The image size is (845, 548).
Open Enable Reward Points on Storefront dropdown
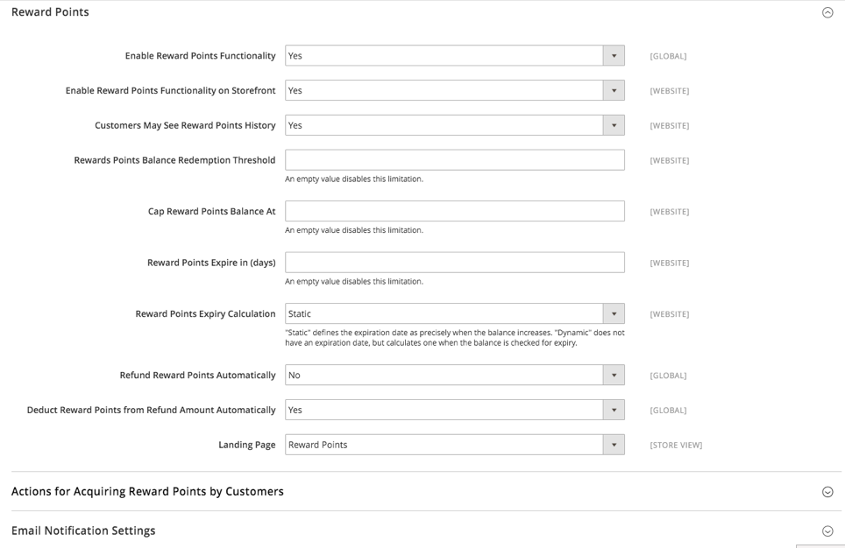pyautogui.click(x=455, y=90)
